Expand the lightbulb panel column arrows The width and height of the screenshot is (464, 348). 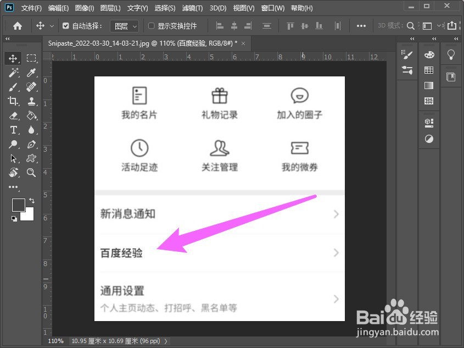456,39
